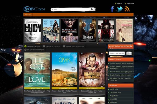Click IMDB Puanı 7.1 rating bar
Screen dimensions: 157x104
tap(37, 88)
